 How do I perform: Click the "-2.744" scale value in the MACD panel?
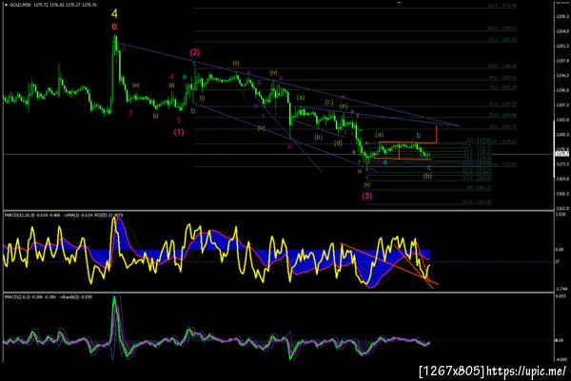pos(561,289)
